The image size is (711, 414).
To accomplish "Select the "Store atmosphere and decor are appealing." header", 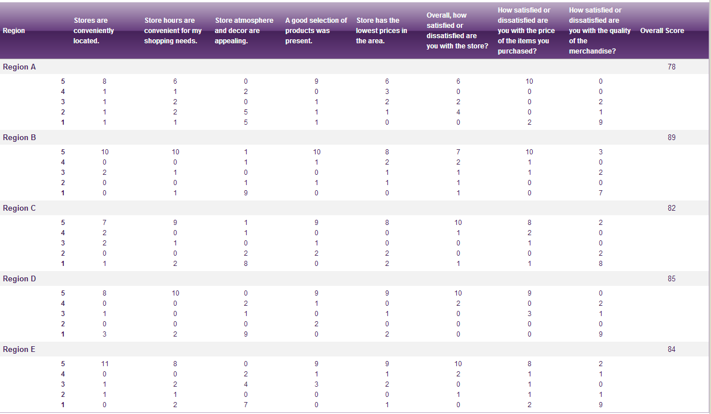I will pos(244,31).
